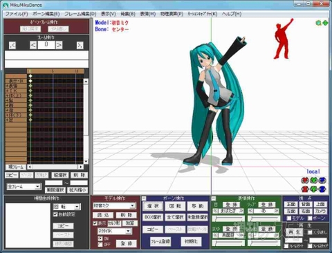Viewport: 332px width, 253px height.
Task: Open the 表示(V) menu
Action: coord(109,14)
